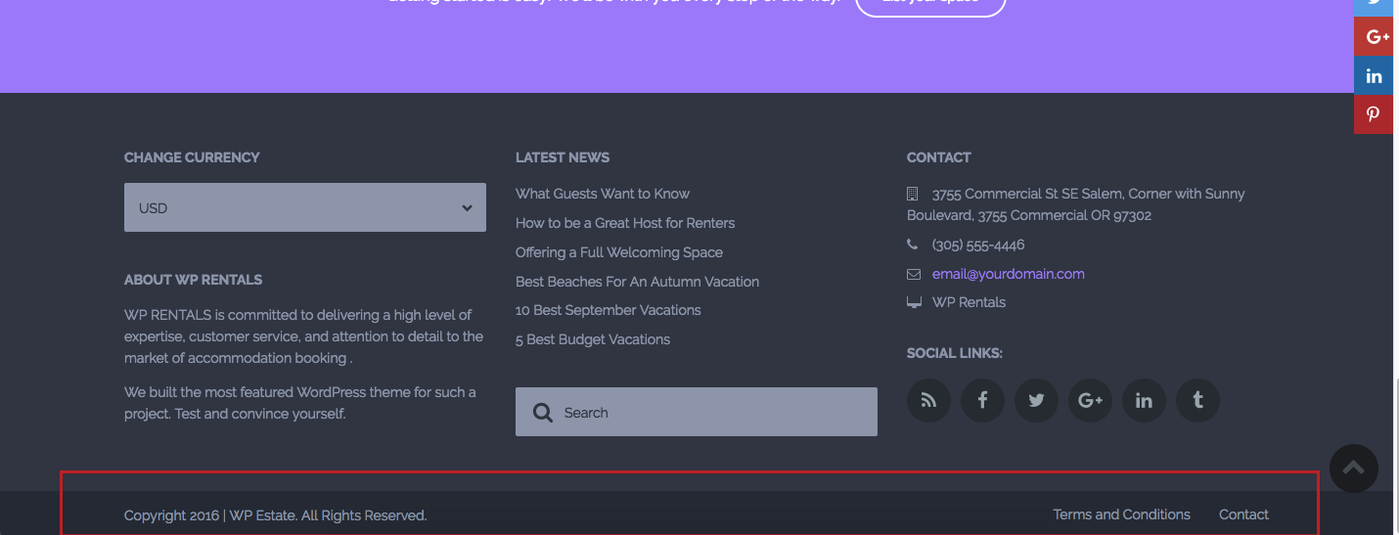Click the ABOUT WP RENTALS heading
The height and width of the screenshot is (535, 1399).
pos(194,280)
